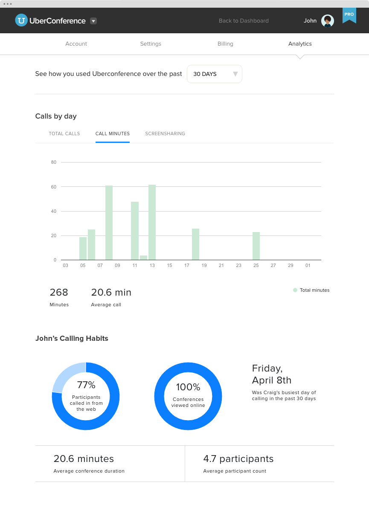The image size is (369, 511).
Task: Toggle the Total minutes legend dot
Action: pos(295,290)
